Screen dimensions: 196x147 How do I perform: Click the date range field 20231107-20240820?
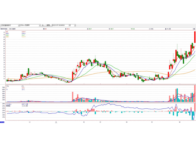point(60,25)
